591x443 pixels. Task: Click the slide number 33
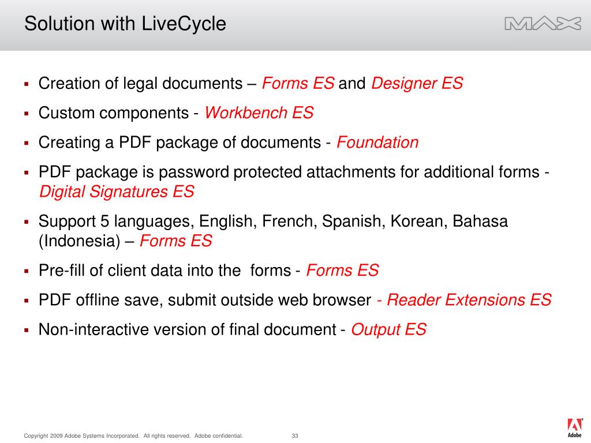coord(295,436)
